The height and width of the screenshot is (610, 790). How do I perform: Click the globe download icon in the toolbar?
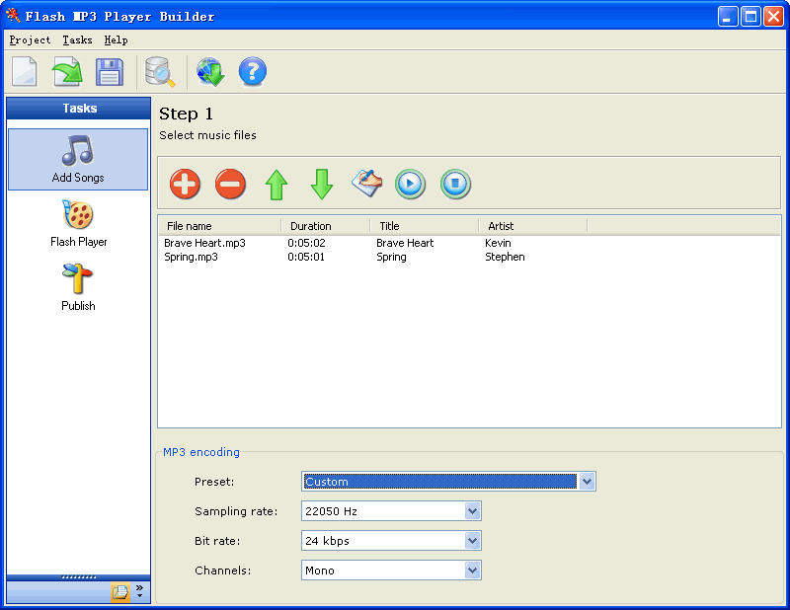click(210, 71)
